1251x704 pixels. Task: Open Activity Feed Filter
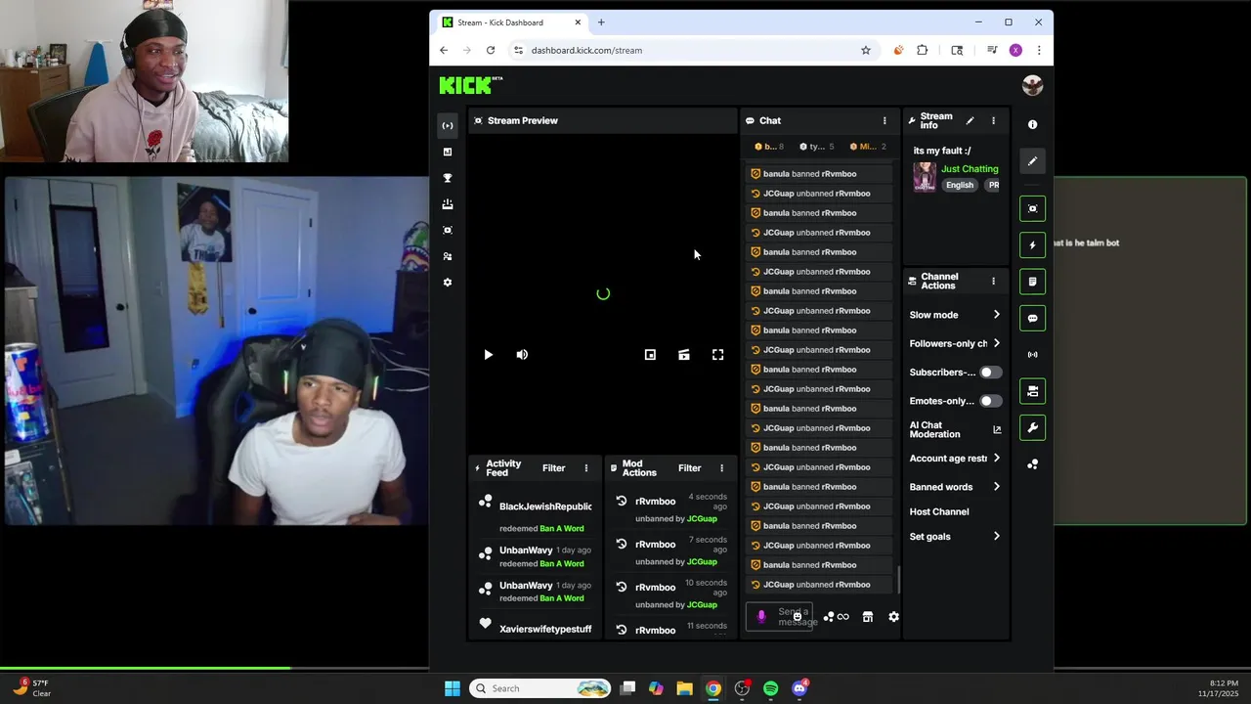coord(554,468)
